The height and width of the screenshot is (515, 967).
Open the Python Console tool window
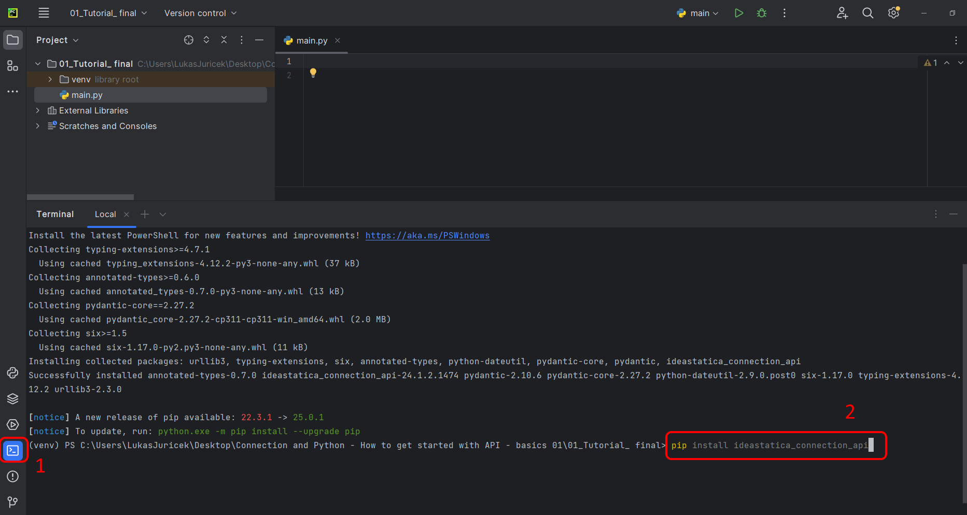point(13,373)
